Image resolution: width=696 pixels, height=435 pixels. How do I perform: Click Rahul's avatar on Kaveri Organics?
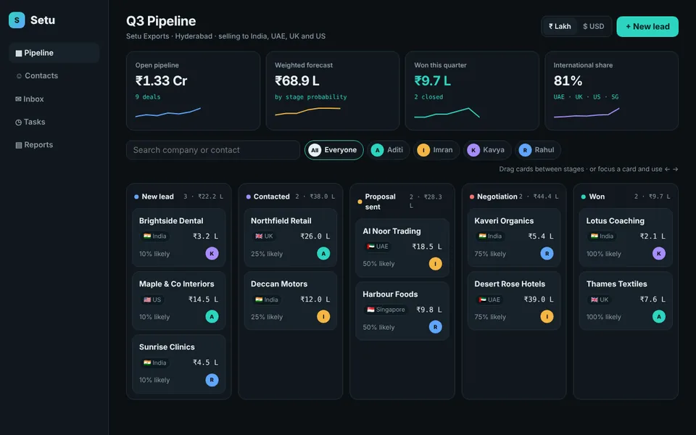pyautogui.click(x=547, y=254)
